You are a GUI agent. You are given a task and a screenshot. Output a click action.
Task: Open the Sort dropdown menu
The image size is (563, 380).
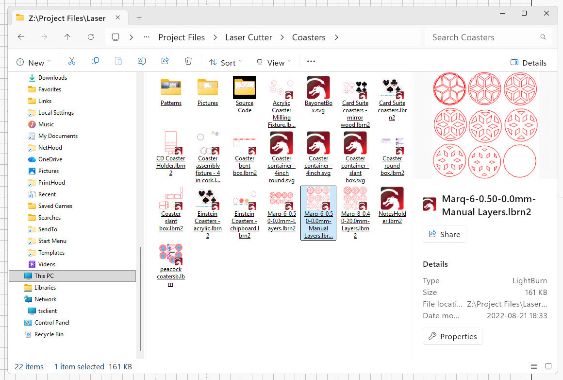click(226, 63)
